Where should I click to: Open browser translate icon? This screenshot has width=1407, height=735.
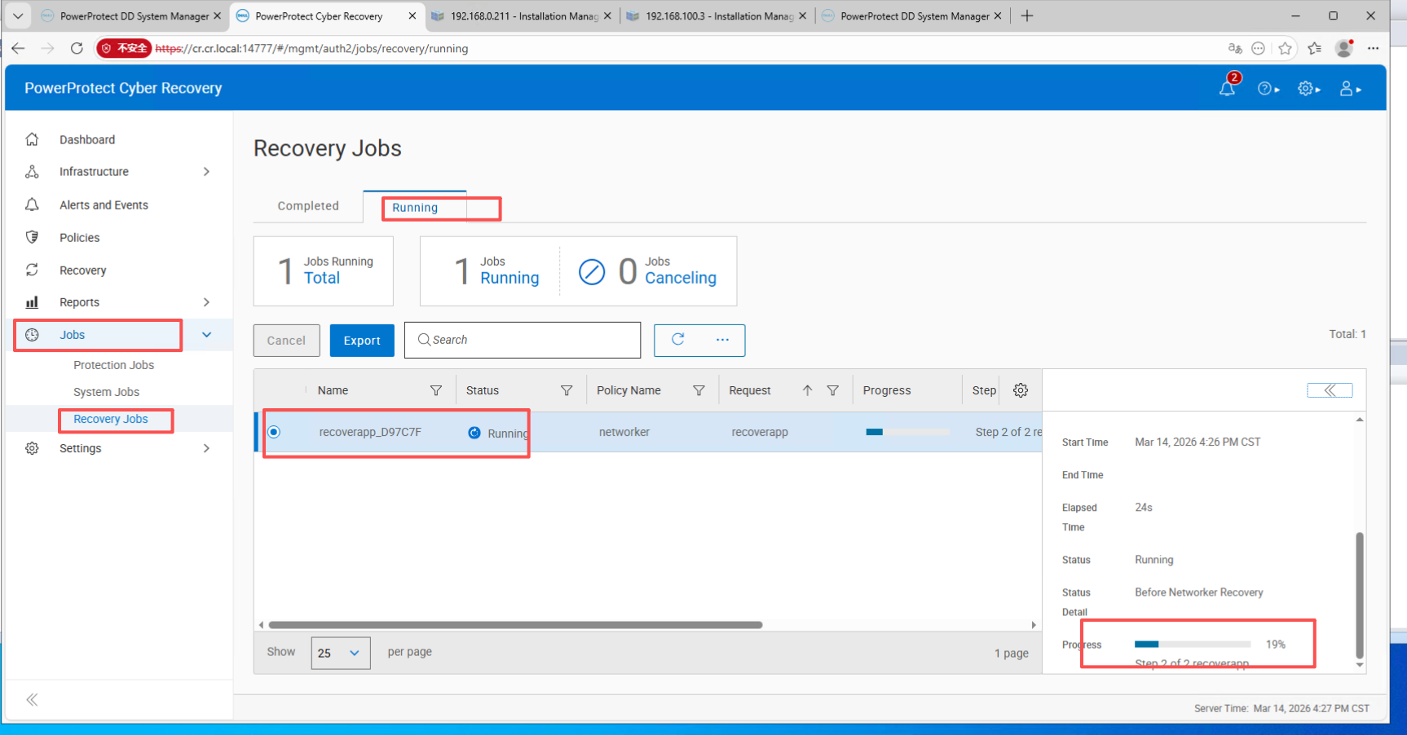1235,48
